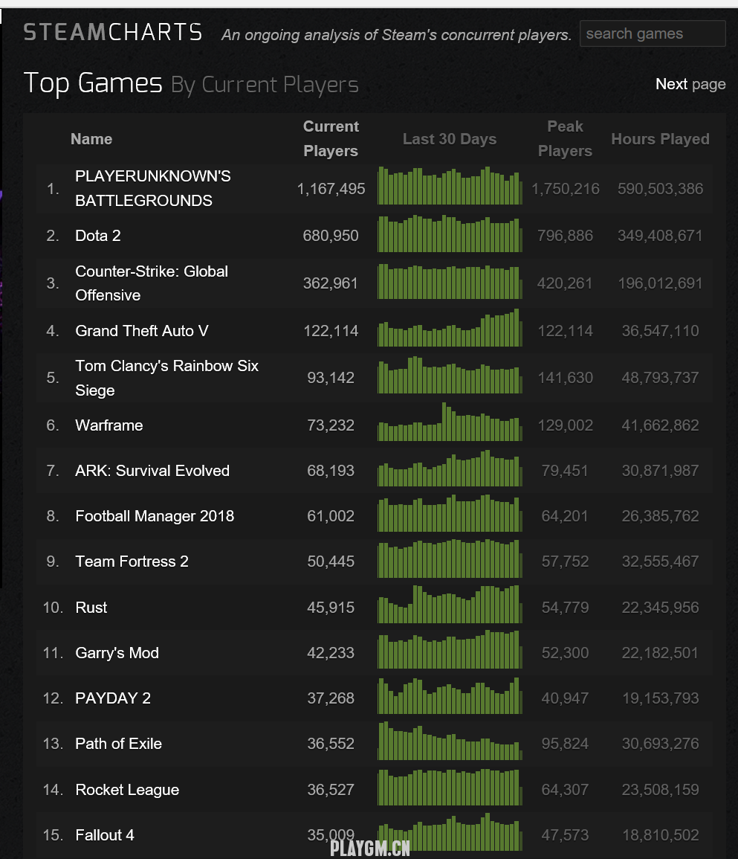Go to Next page link

[x=690, y=84]
